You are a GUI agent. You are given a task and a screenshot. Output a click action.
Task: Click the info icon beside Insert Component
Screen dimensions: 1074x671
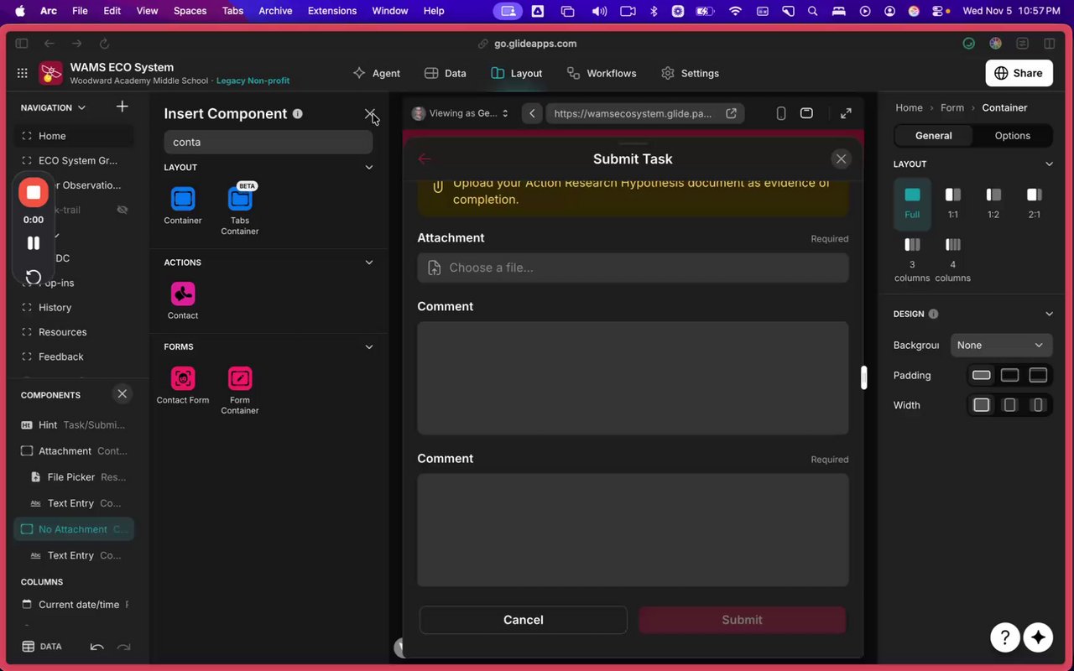click(298, 114)
